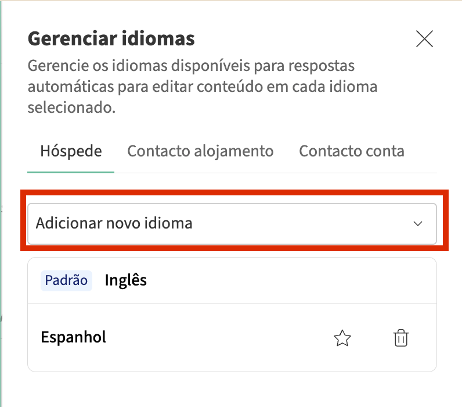Select the Inglês language label
462x407 pixels.
click(x=125, y=281)
